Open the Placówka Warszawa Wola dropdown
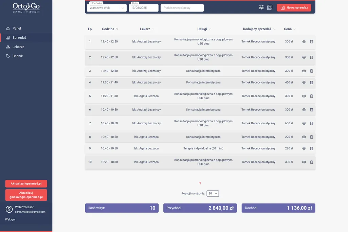Screen dimensions: 348x232 pyautogui.click(x=107, y=8)
